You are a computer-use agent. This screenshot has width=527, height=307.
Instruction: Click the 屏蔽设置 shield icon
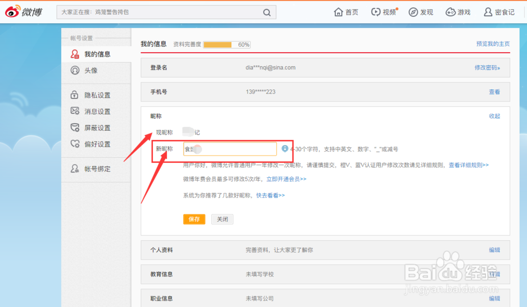point(75,127)
